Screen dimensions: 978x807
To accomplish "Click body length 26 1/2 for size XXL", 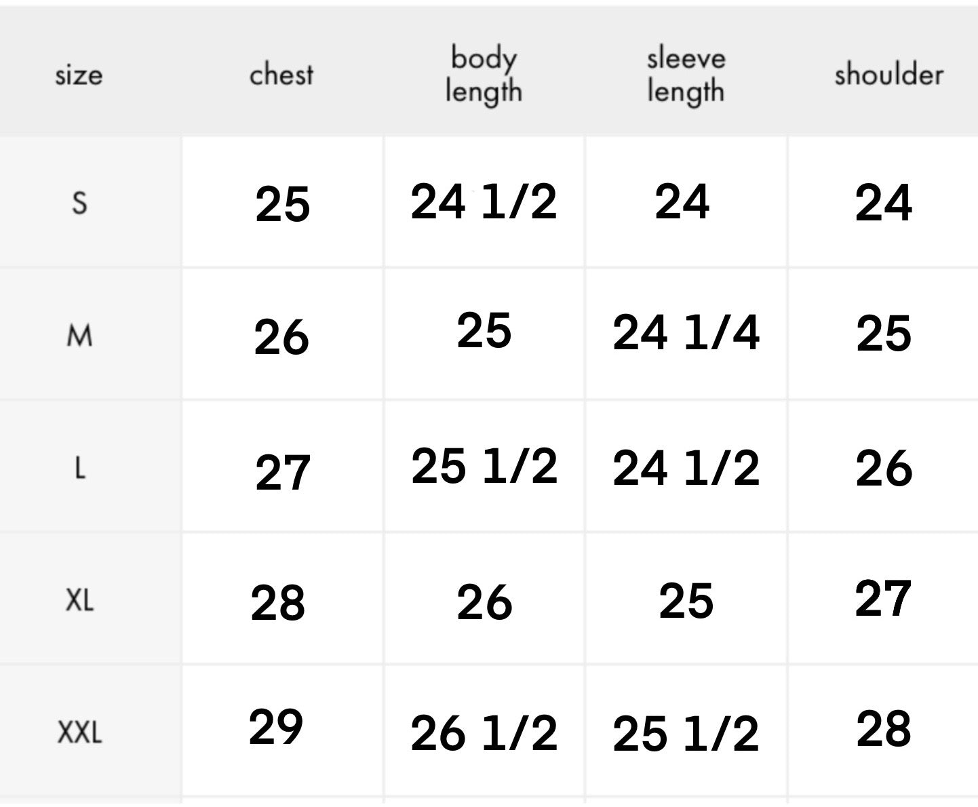I will [x=484, y=733].
